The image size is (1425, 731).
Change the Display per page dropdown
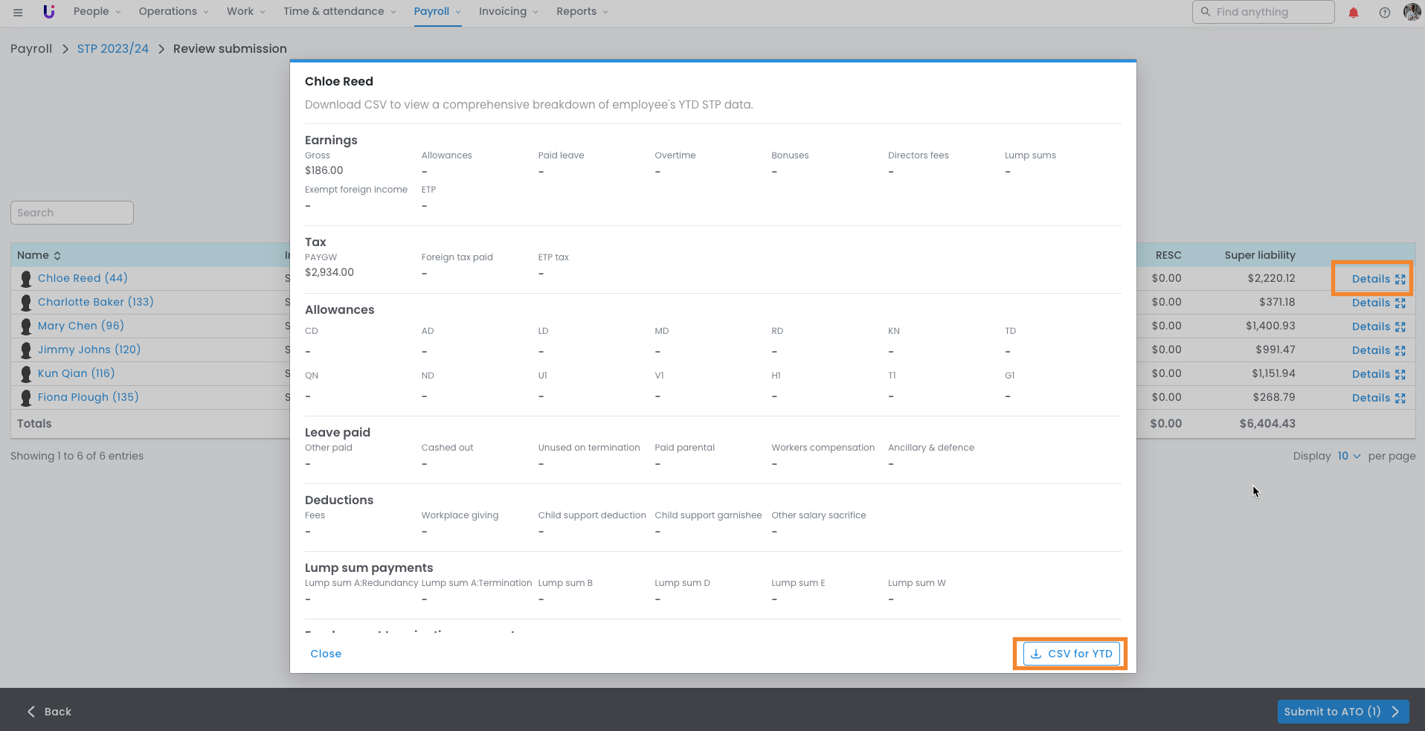[x=1348, y=456]
